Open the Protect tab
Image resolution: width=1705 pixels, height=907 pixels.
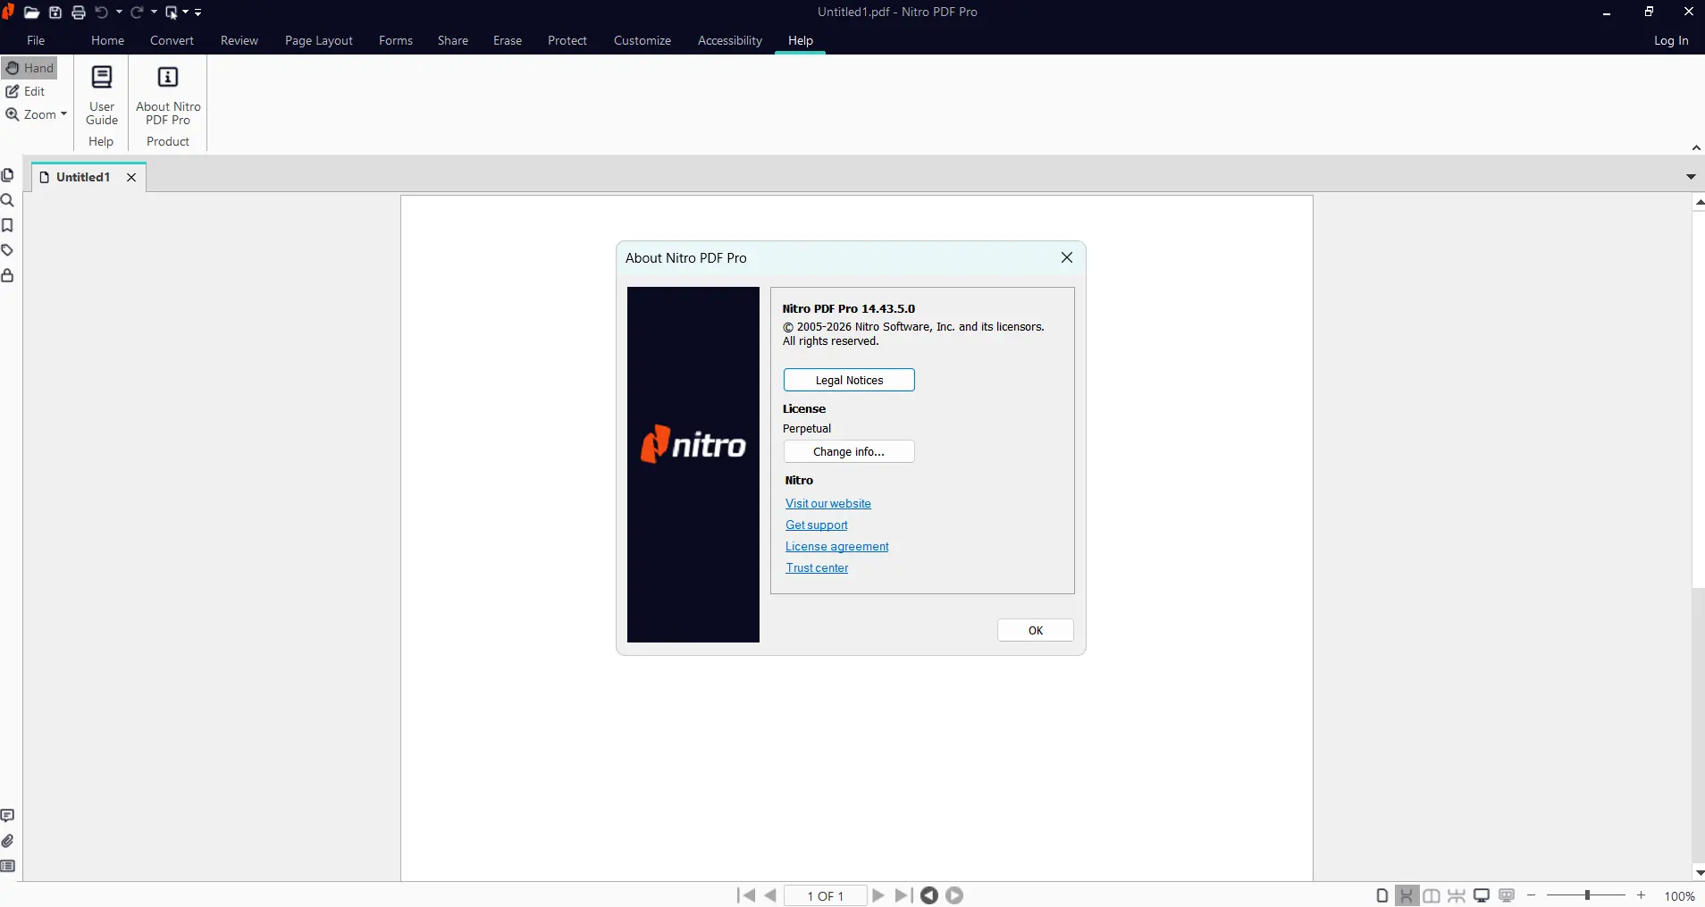tap(567, 40)
